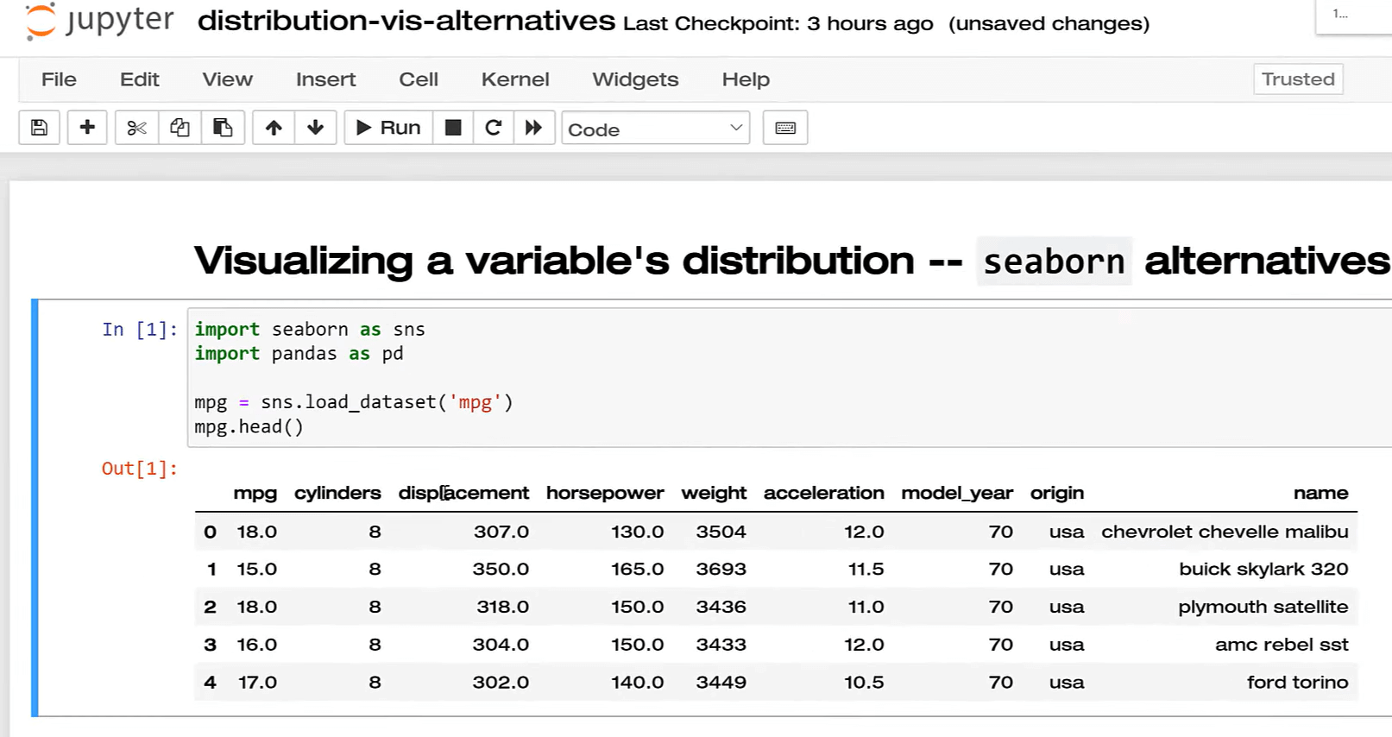The width and height of the screenshot is (1392, 737).
Task: Click the markdown heading about seaborn alternatives
Action: pyautogui.click(x=791, y=261)
